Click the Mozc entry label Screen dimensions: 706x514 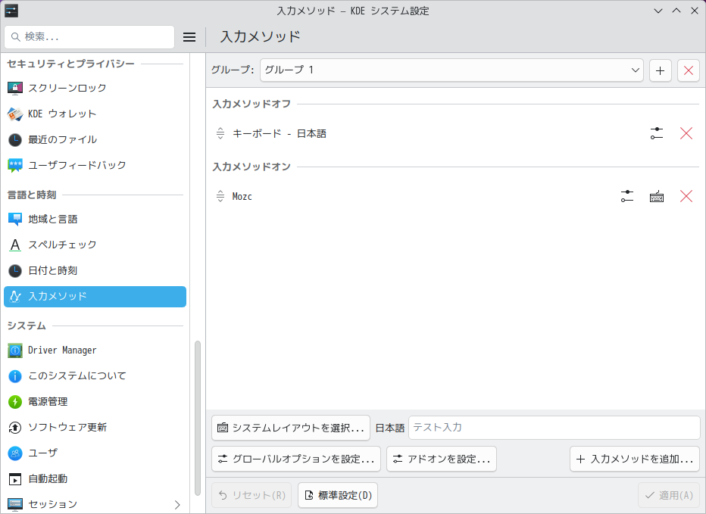point(242,196)
